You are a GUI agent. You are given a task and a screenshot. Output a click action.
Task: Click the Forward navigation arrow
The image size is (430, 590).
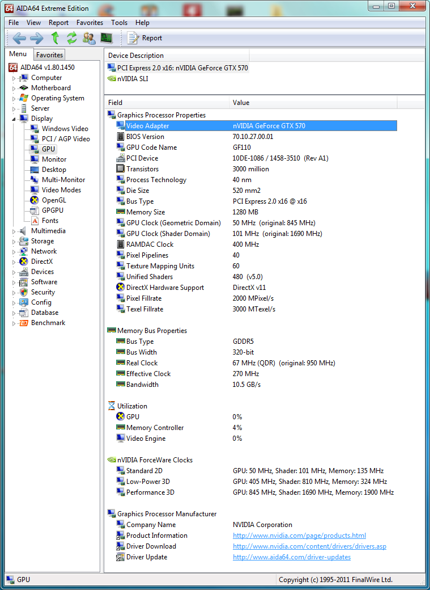(36, 38)
